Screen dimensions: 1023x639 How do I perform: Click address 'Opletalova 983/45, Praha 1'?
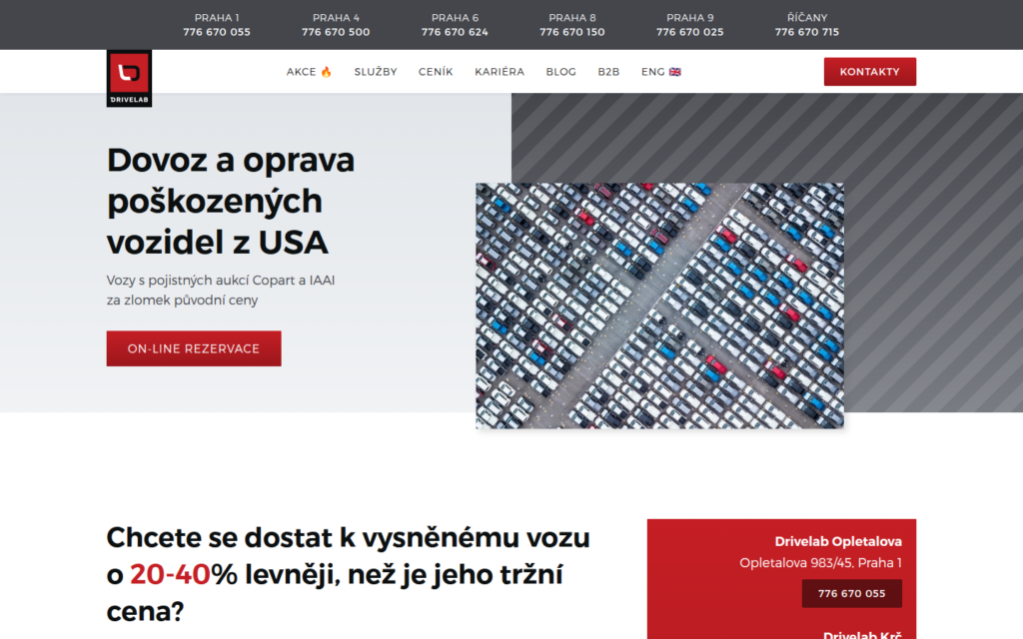pos(821,563)
